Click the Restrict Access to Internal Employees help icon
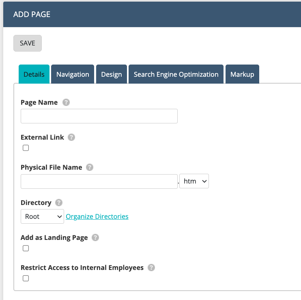This screenshot has width=301, height=300. click(151, 268)
